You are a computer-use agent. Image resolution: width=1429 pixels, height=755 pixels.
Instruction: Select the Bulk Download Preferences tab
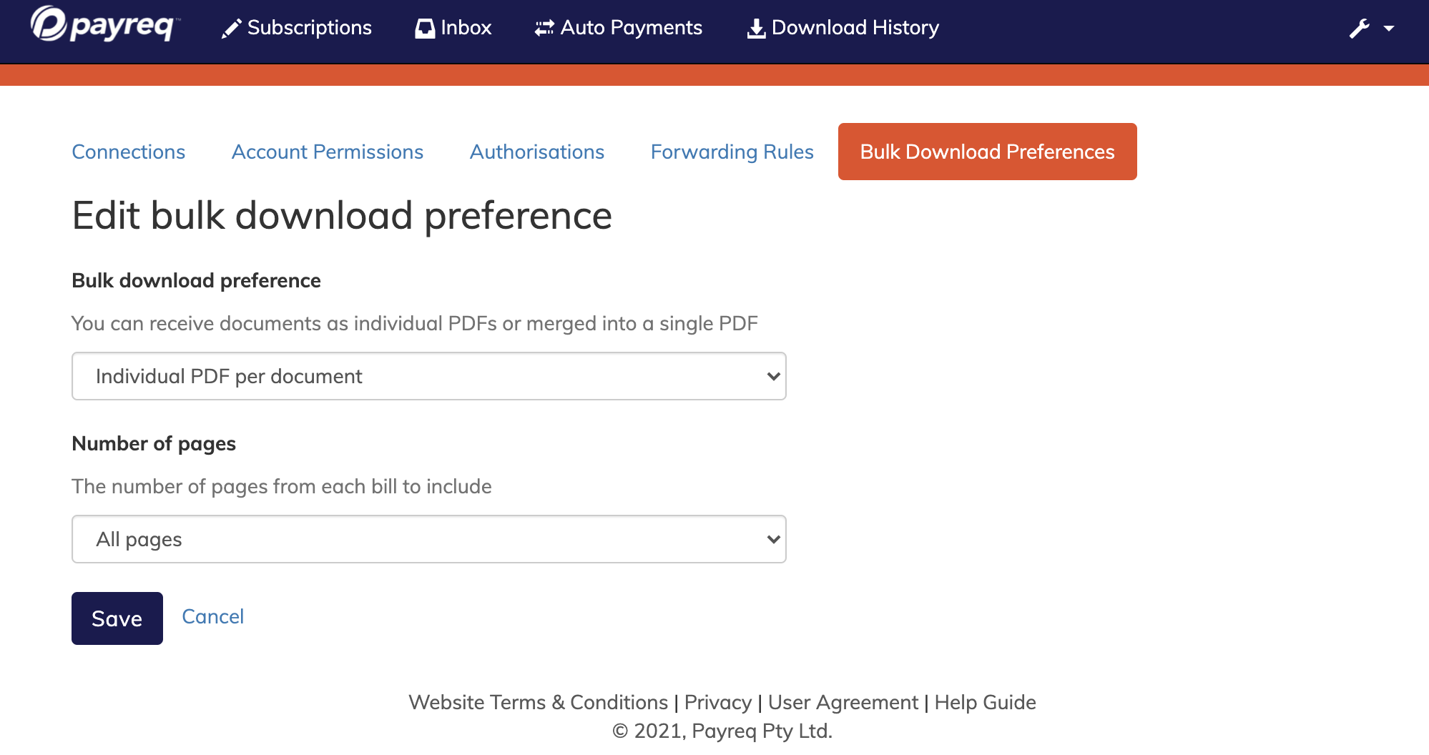(x=987, y=152)
